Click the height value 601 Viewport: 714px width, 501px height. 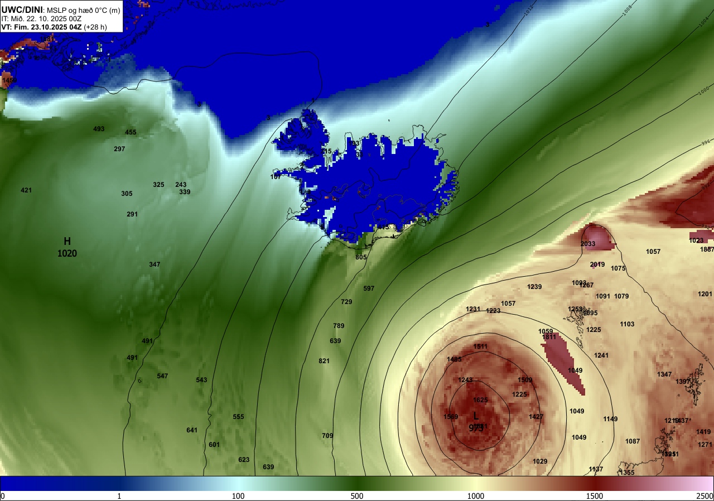pos(214,445)
